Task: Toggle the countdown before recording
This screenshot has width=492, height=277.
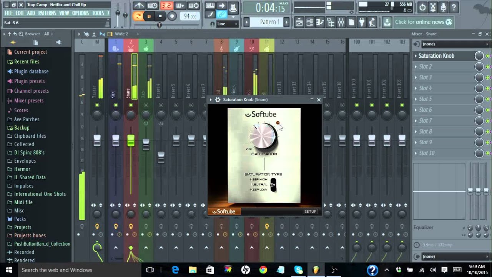Action: click(x=166, y=5)
